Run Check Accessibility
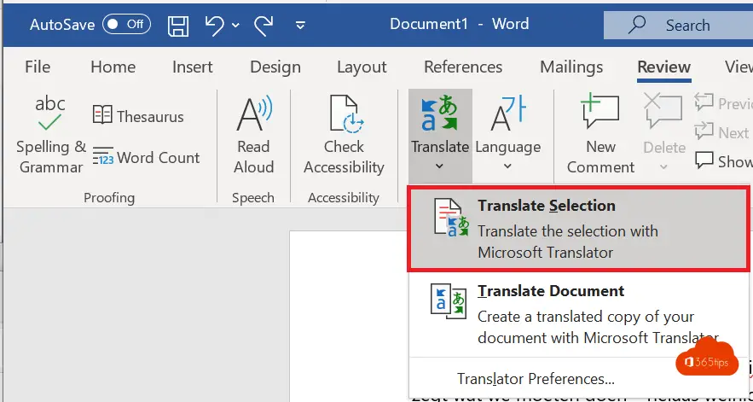Image resolution: width=753 pixels, height=402 pixels. pos(343,135)
